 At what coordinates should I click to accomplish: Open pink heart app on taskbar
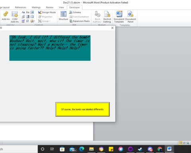(121, 149)
